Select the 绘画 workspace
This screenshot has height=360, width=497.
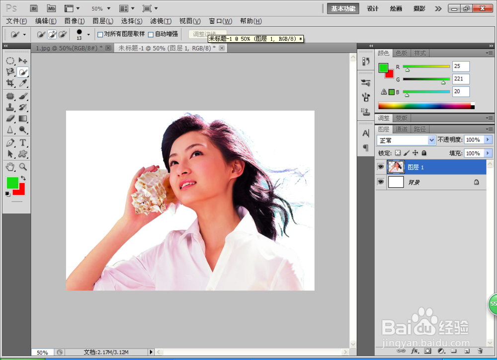[x=396, y=8]
